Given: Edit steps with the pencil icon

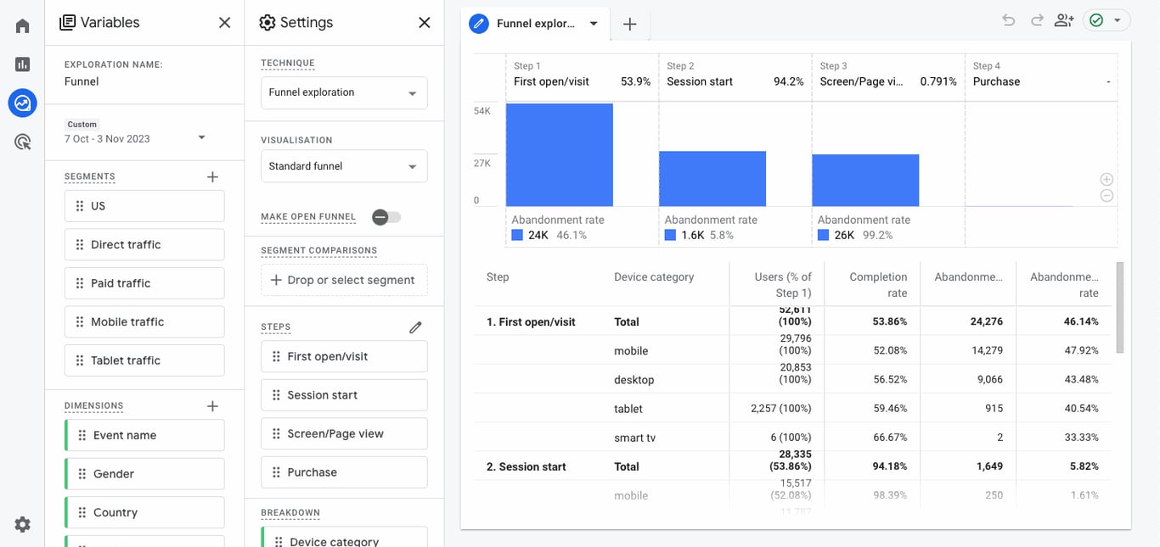Looking at the screenshot, I should [x=415, y=327].
